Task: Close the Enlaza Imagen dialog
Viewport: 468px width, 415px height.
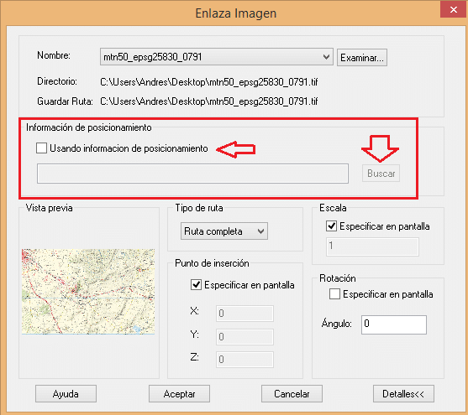Action: (x=454, y=9)
